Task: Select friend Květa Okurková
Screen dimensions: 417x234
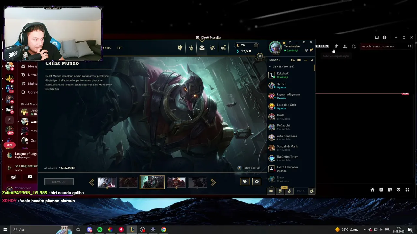Action: point(291,169)
